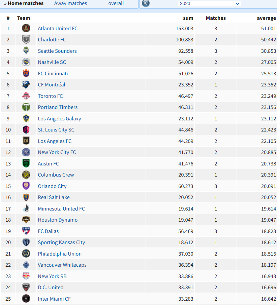
Task: Click the Orlando City crest icon
Action: coord(26,186)
